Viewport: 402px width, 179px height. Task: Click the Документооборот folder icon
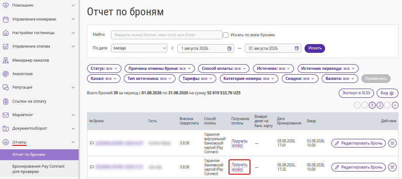coord(6,128)
